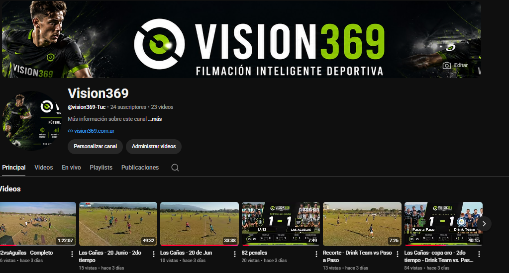
Task: Click link icon beside vision369.com.ar
Action: (x=70, y=131)
